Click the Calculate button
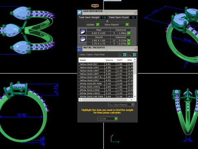This screenshot has width=198, height=149. click(107, 118)
